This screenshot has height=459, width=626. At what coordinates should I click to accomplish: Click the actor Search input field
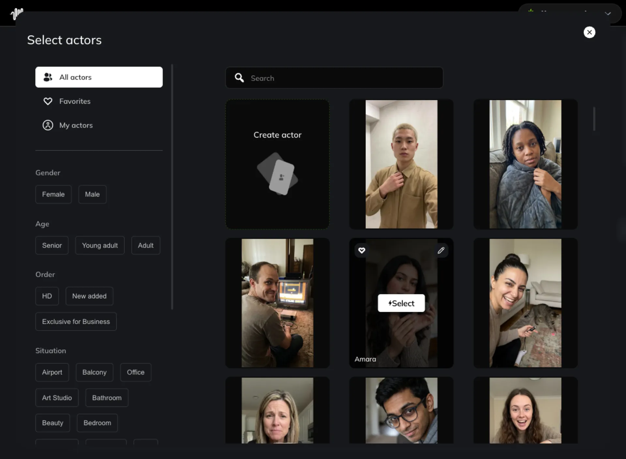(x=334, y=78)
